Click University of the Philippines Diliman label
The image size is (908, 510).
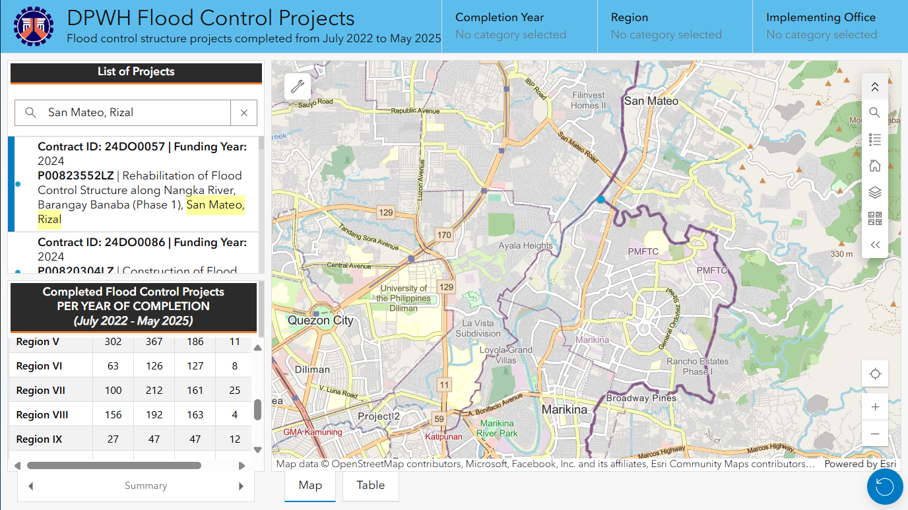click(404, 298)
